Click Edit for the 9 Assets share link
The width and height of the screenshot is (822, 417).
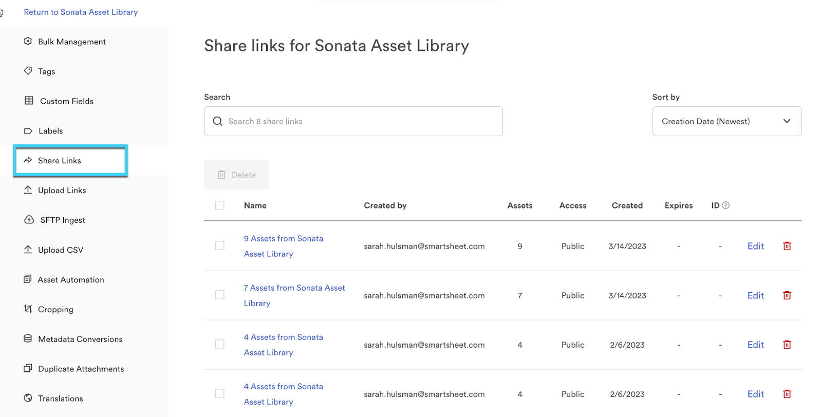[x=755, y=246]
